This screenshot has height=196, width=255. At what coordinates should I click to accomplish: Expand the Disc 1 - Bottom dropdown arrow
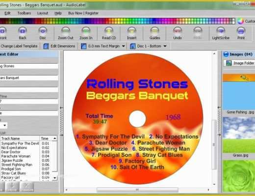(x=165, y=46)
